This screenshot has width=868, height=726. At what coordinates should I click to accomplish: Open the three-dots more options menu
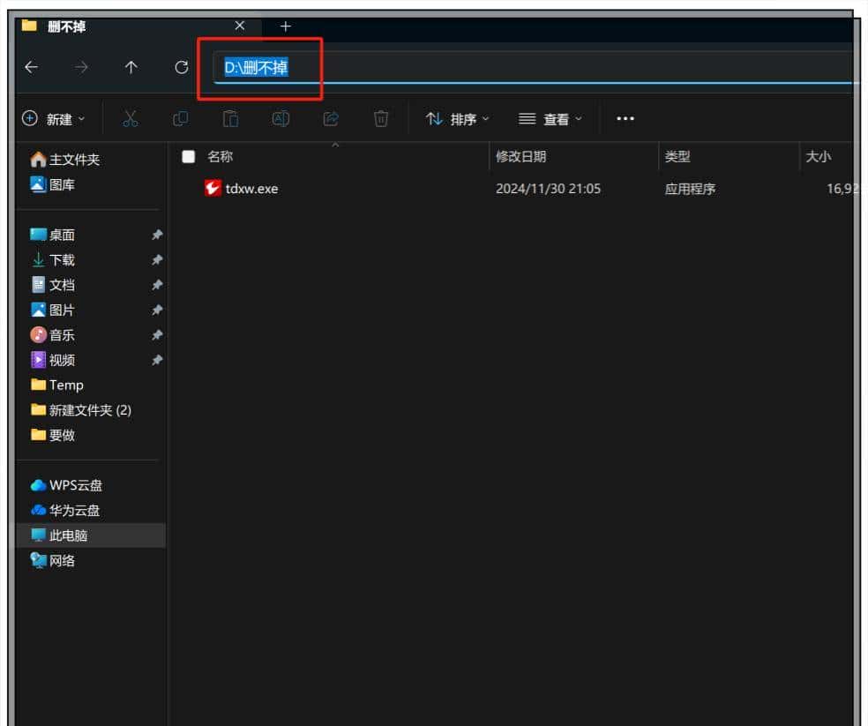625,119
